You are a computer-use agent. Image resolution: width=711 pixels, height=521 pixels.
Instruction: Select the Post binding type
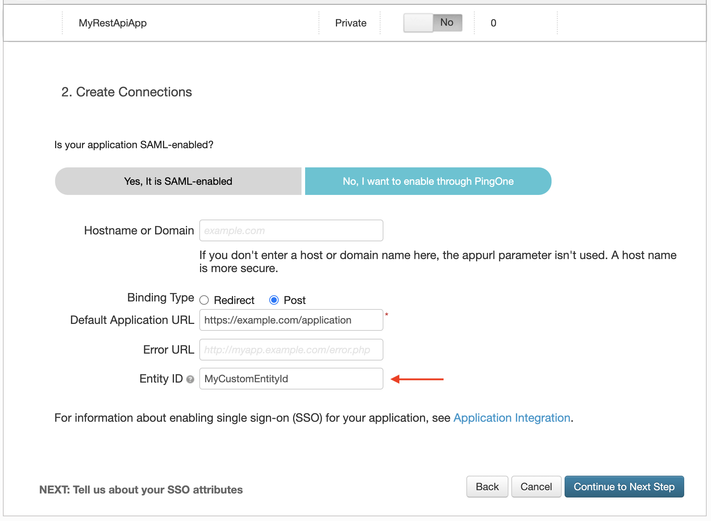[x=274, y=300]
